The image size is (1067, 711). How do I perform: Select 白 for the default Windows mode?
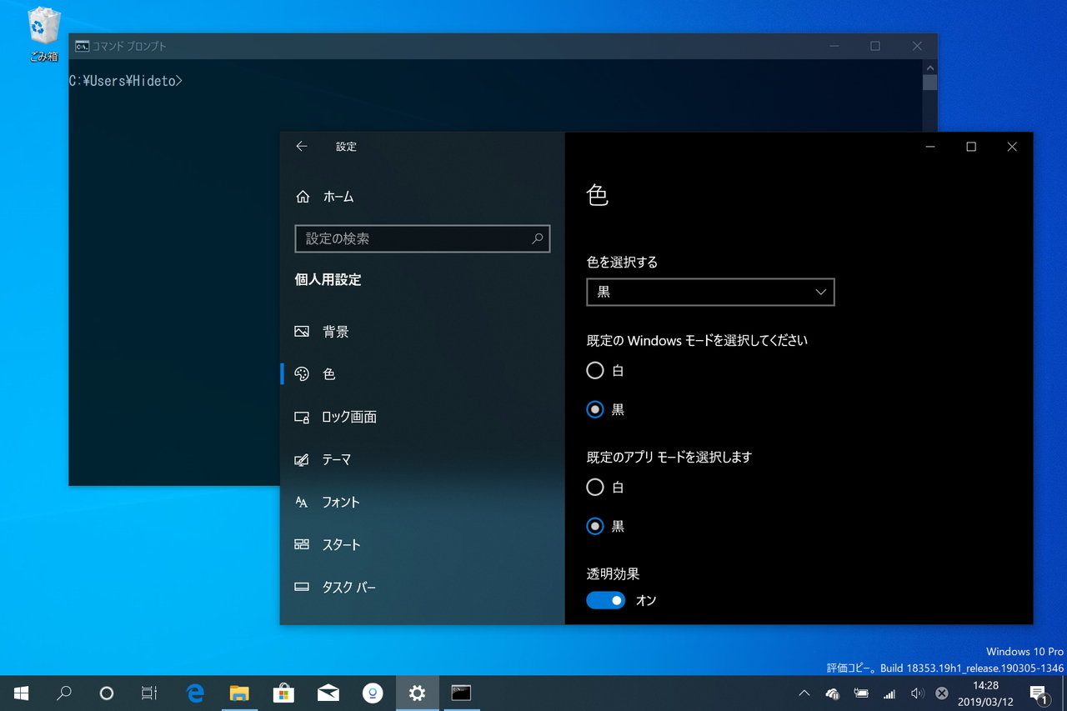point(596,370)
